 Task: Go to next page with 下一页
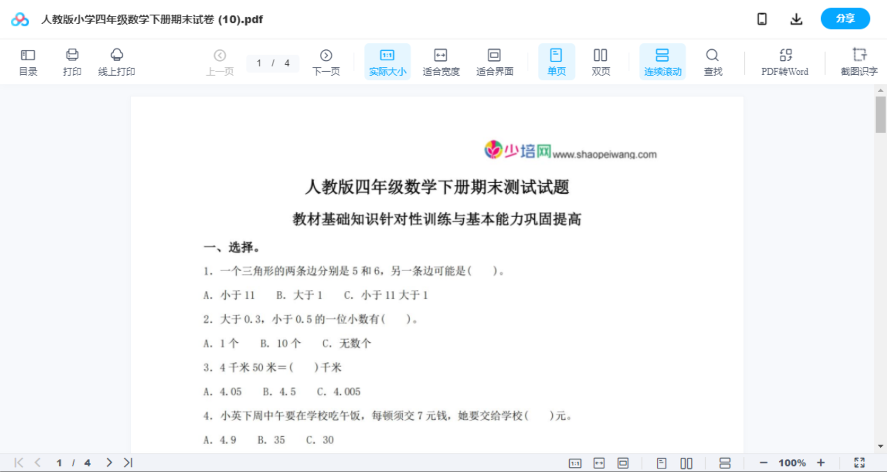click(x=326, y=62)
